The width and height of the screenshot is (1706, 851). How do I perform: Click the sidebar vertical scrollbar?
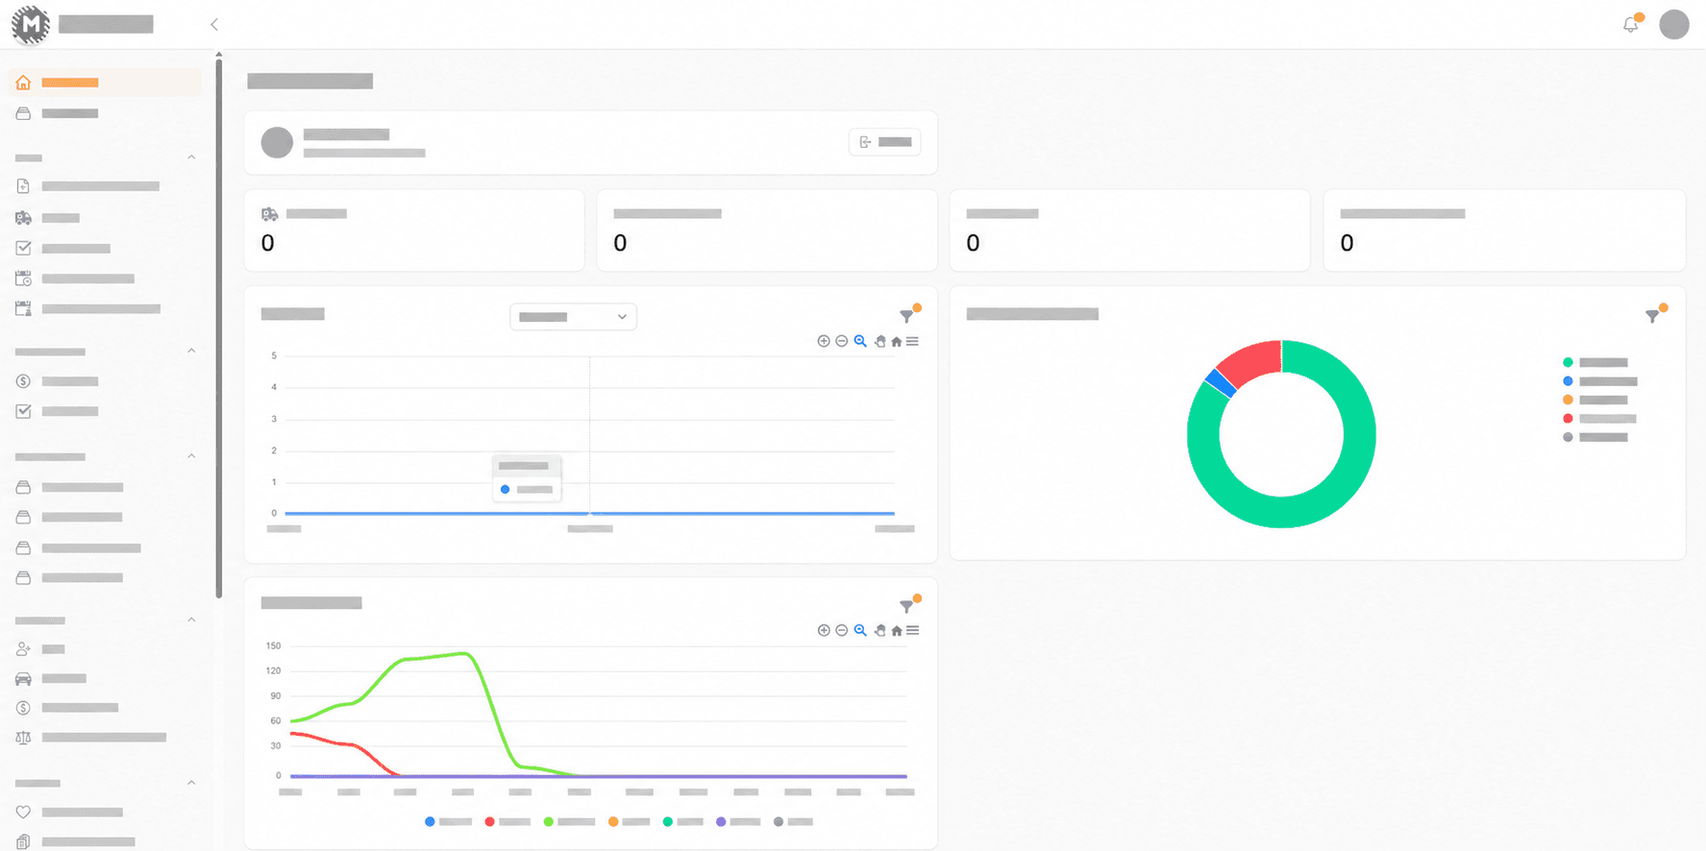pyautogui.click(x=219, y=327)
